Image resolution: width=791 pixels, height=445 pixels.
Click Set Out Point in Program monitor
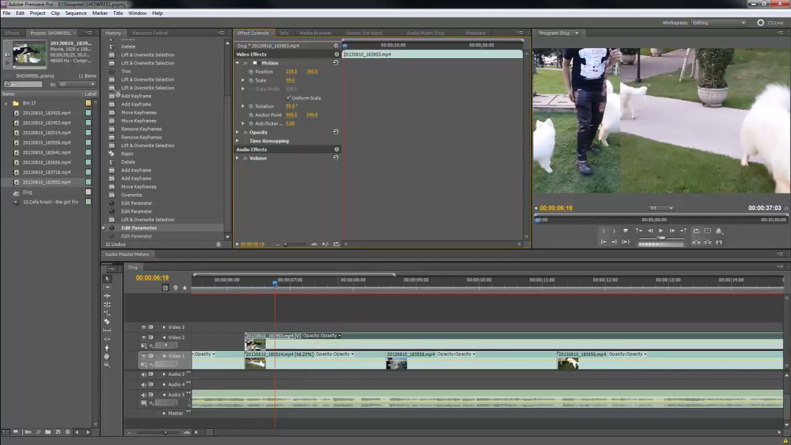pos(614,231)
